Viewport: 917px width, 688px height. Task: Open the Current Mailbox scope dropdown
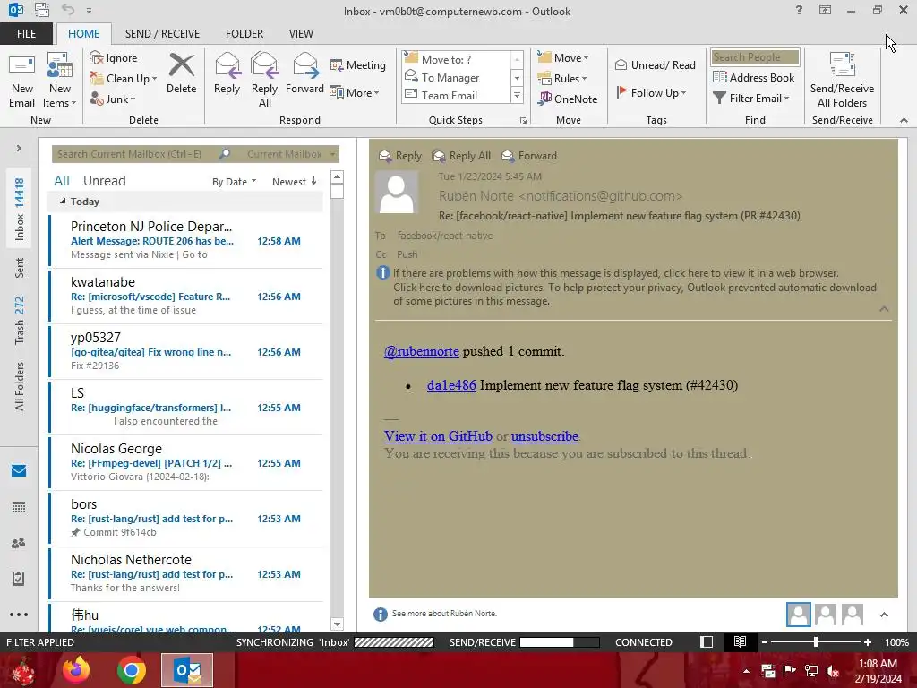(291, 154)
